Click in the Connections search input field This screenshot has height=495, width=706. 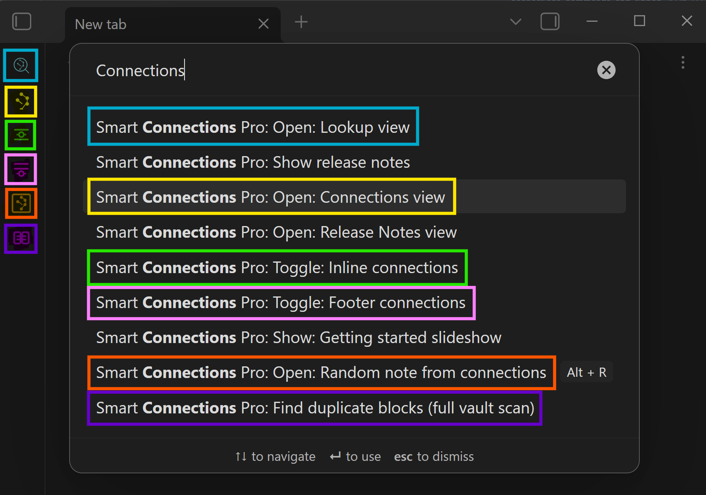click(x=333, y=70)
